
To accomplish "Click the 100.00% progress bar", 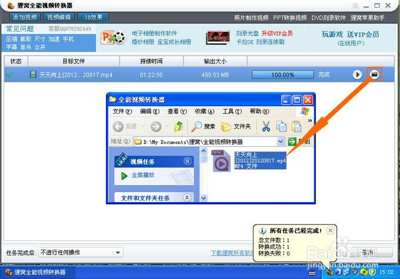I will click(283, 75).
